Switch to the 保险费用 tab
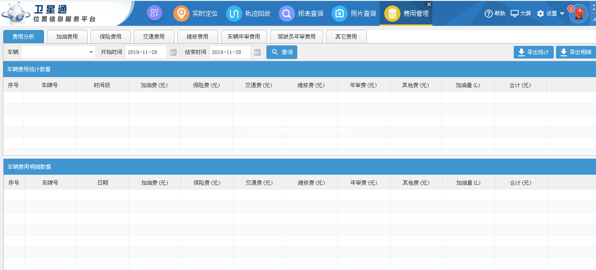 [111, 37]
